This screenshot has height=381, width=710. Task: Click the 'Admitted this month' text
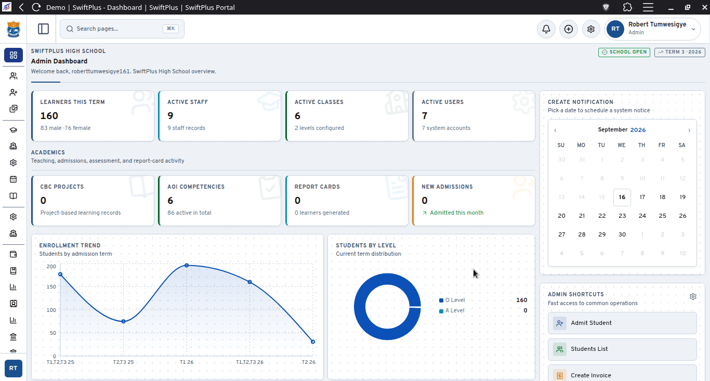(456, 213)
